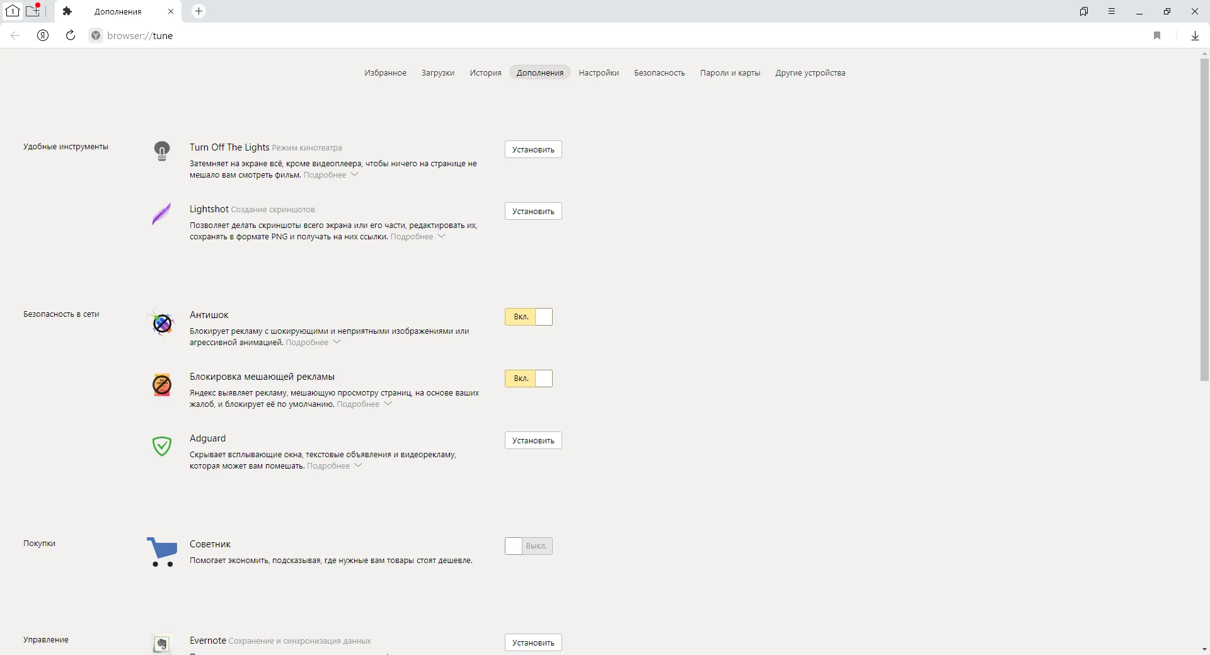Enable the Советник toggle
This screenshot has width=1210, height=655.
click(529, 546)
